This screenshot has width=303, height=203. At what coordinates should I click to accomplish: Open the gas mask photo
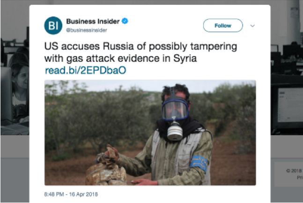pyautogui.click(x=150, y=132)
